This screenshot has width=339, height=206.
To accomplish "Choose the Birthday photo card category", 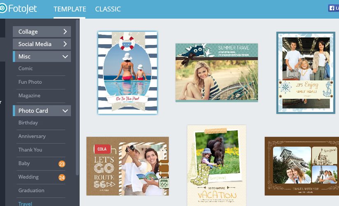I will point(28,123).
